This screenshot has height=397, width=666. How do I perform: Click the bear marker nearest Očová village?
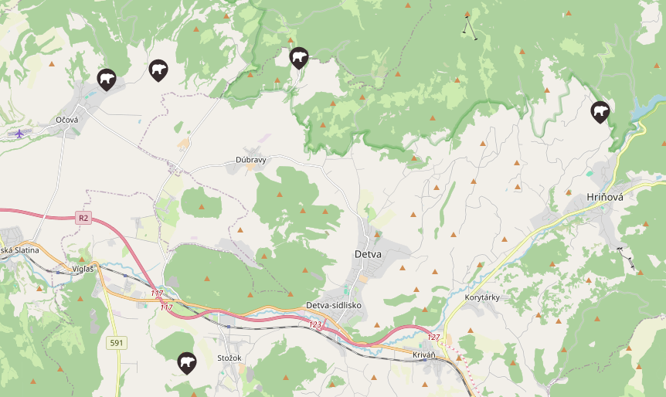click(x=106, y=80)
